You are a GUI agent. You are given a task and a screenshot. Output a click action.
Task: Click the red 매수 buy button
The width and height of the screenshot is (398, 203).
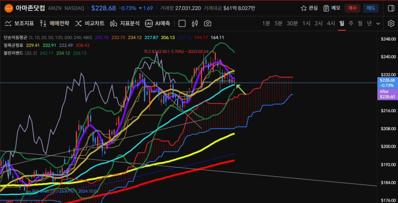click(352, 8)
